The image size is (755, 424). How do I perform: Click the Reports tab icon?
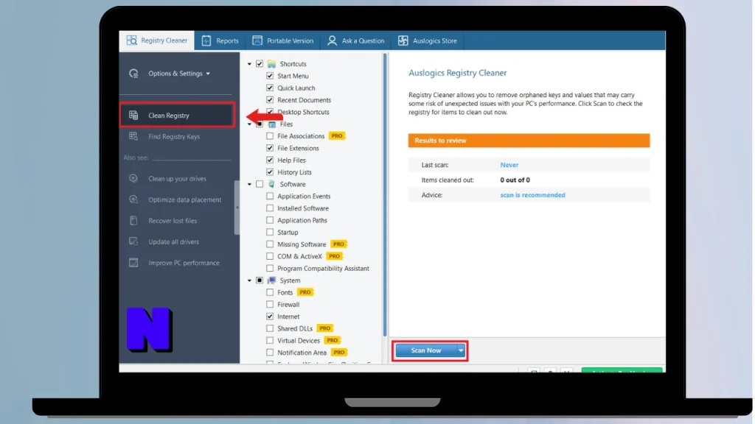click(x=206, y=41)
